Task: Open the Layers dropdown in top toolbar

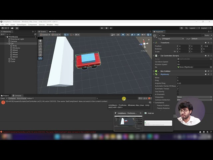Action: pyautogui.click(x=194, y=28)
